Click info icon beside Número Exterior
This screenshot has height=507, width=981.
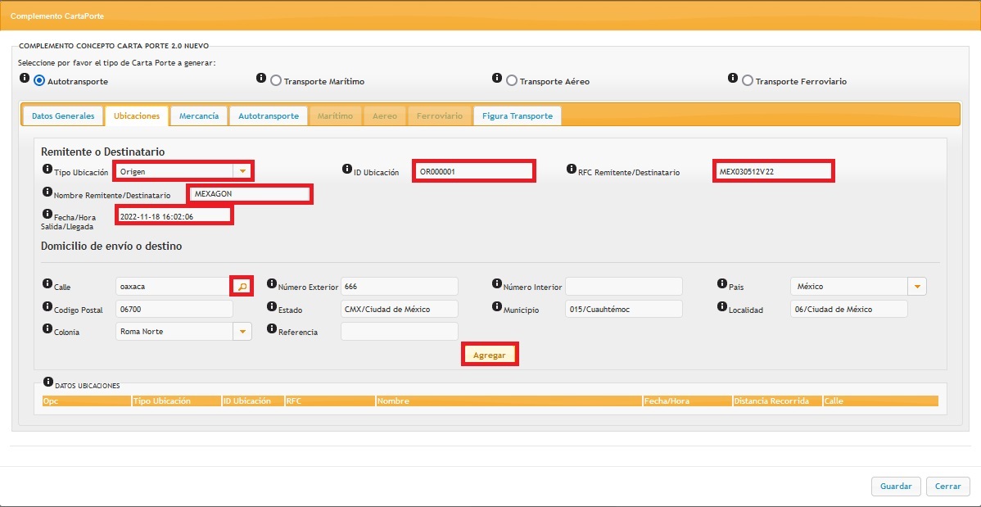pos(272,283)
